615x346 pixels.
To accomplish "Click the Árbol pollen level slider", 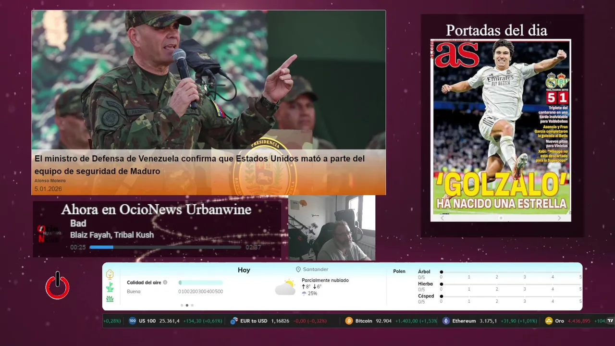I will (511, 272).
